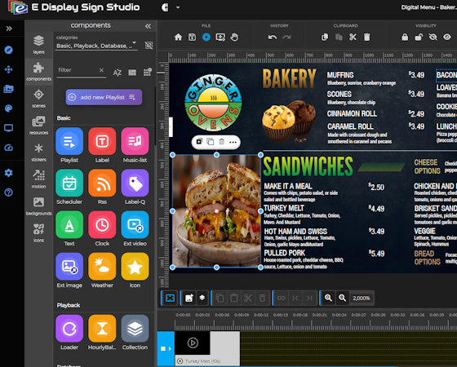
Task: Select the Scheduler component icon
Action: click(69, 183)
